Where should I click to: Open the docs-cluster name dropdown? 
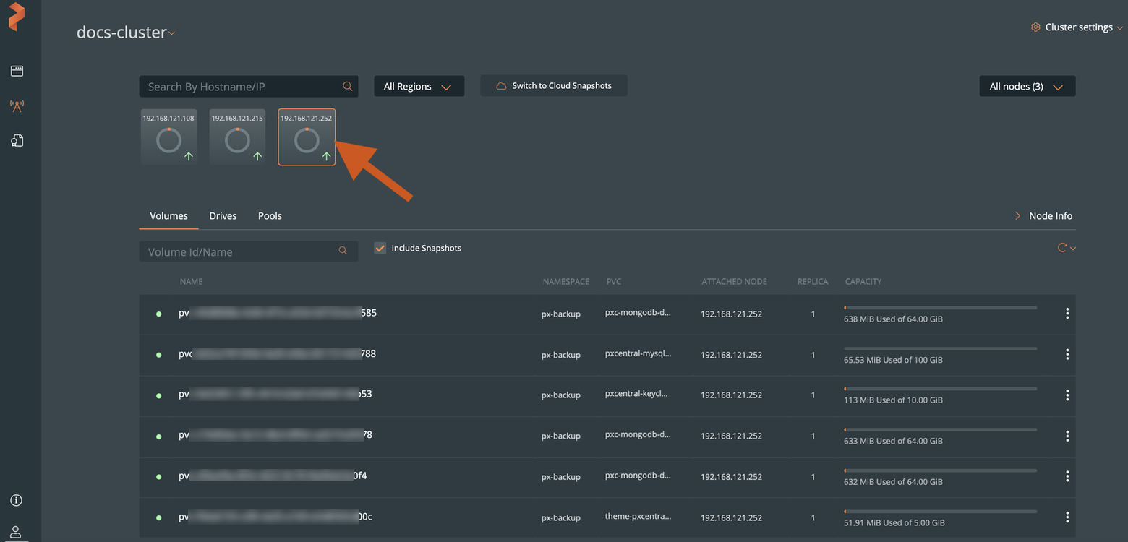pos(172,33)
